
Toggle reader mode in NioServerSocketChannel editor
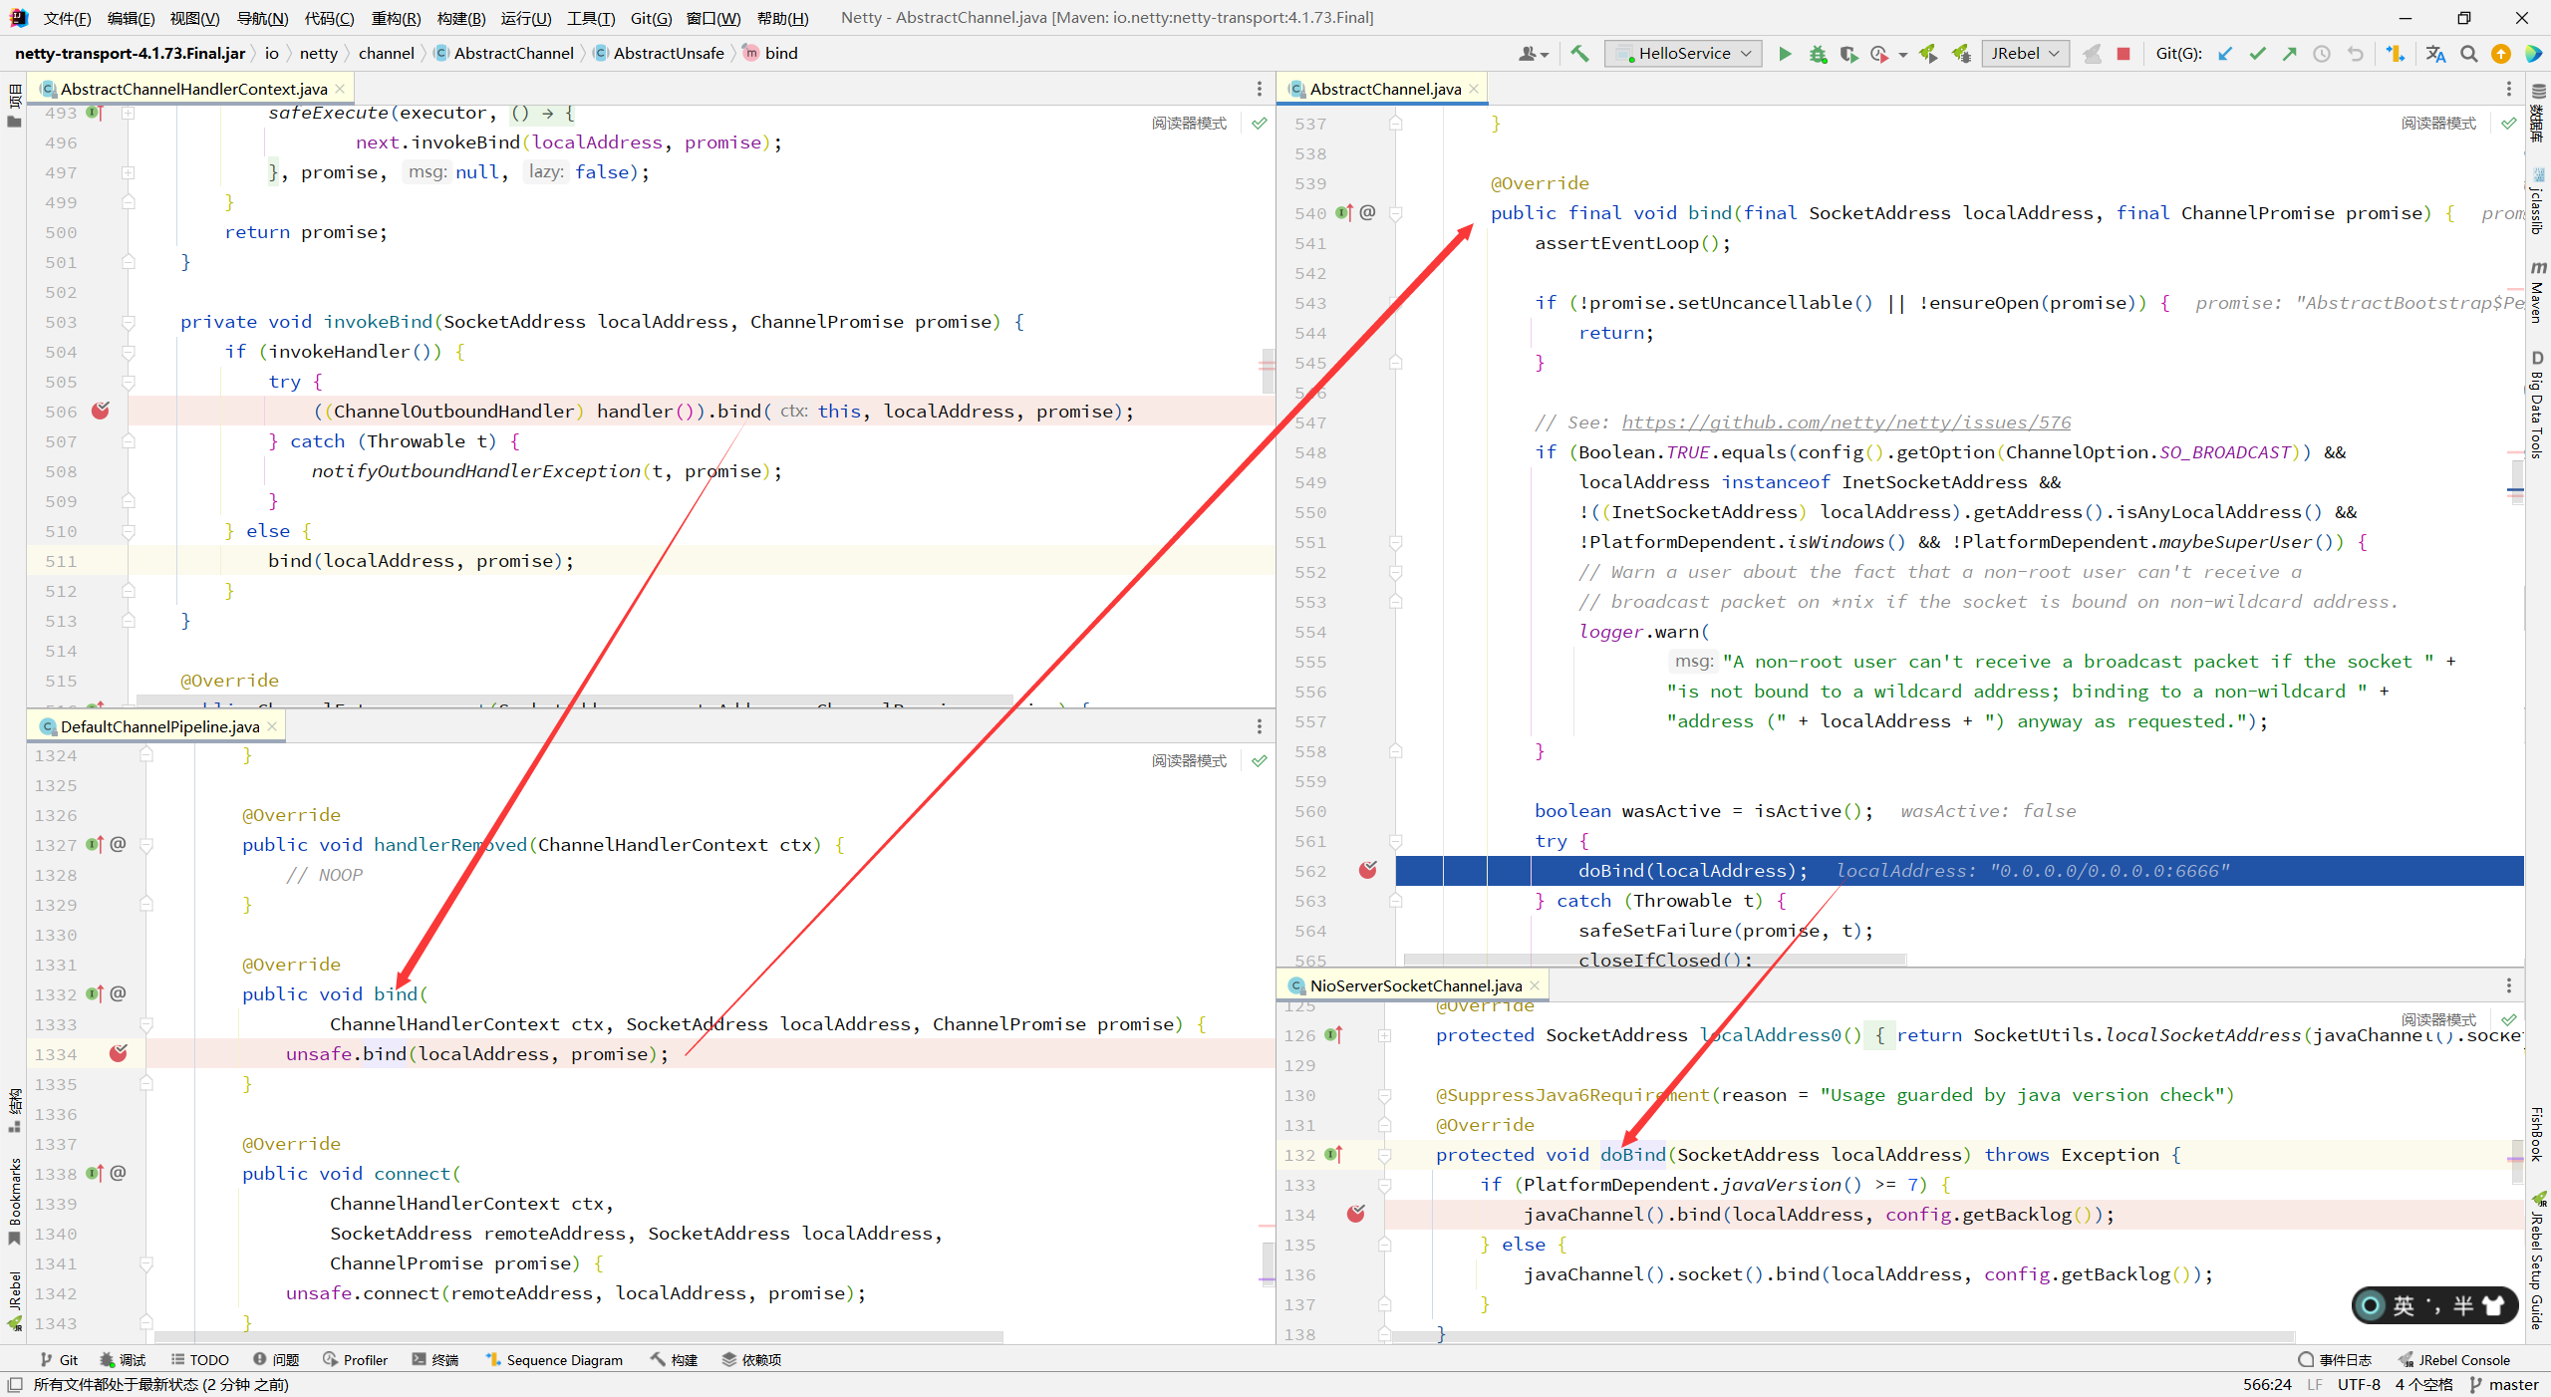point(2438,1019)
